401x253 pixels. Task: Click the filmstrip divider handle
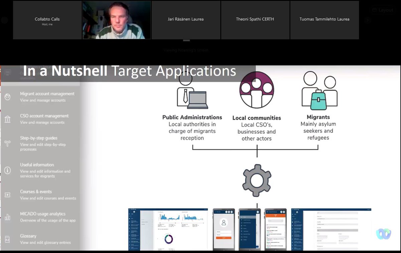coord(186,41)
